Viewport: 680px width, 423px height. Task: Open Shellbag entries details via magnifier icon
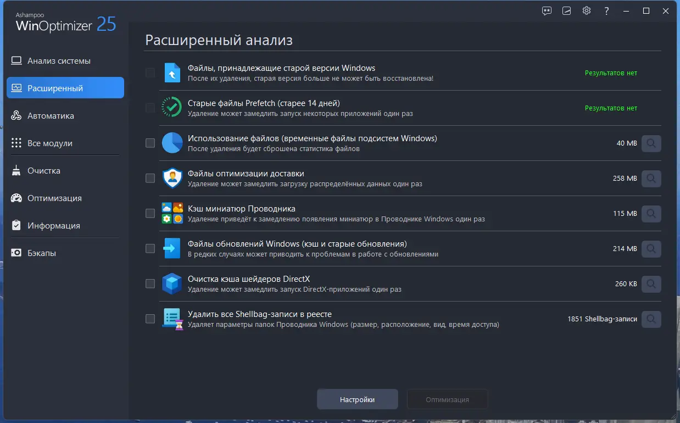coord(651,319)
